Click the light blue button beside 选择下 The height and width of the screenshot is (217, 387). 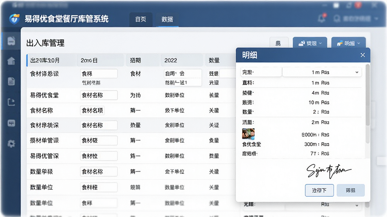[x=350, y=190]
